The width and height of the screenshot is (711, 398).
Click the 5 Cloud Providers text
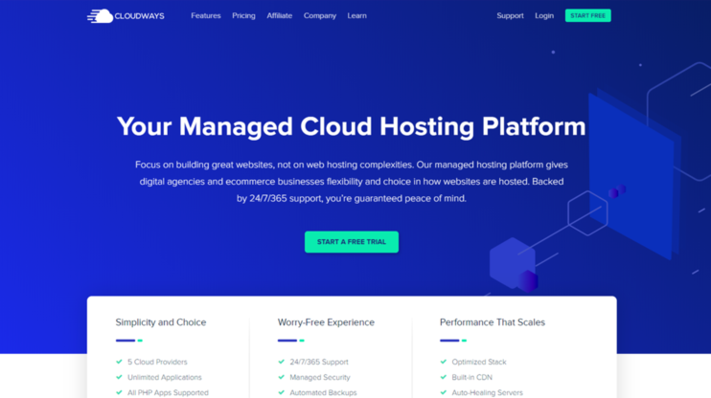point(157,362)
